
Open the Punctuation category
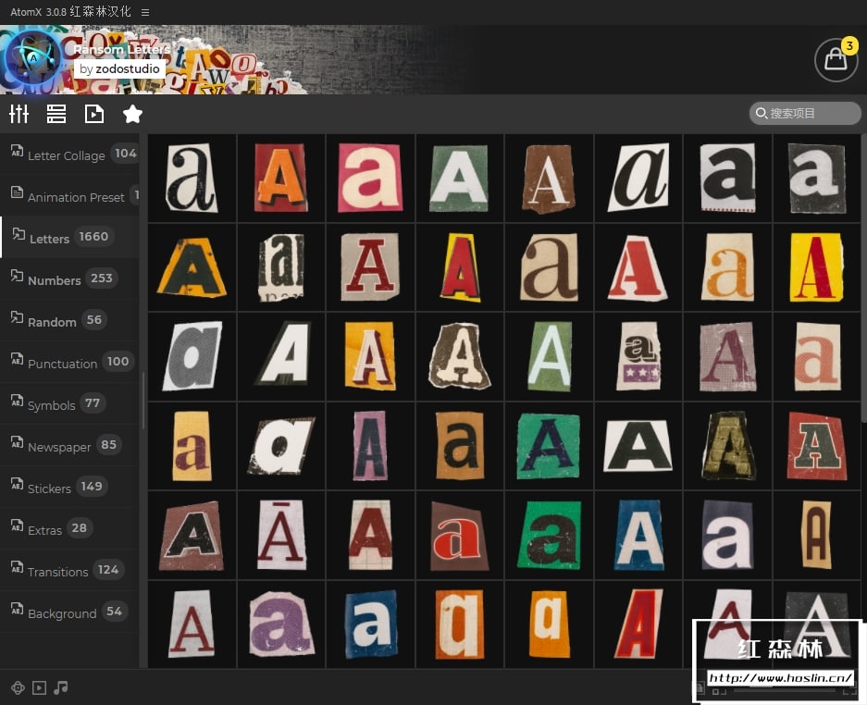69,362
